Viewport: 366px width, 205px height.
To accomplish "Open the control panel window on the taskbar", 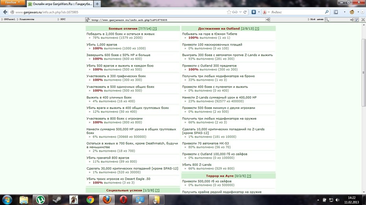I will (x=140, y=200).
